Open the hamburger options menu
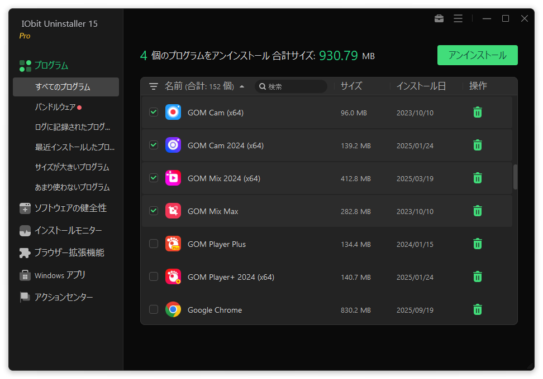Viewport: 543px width, 379px height. click(x=458, y=18)
